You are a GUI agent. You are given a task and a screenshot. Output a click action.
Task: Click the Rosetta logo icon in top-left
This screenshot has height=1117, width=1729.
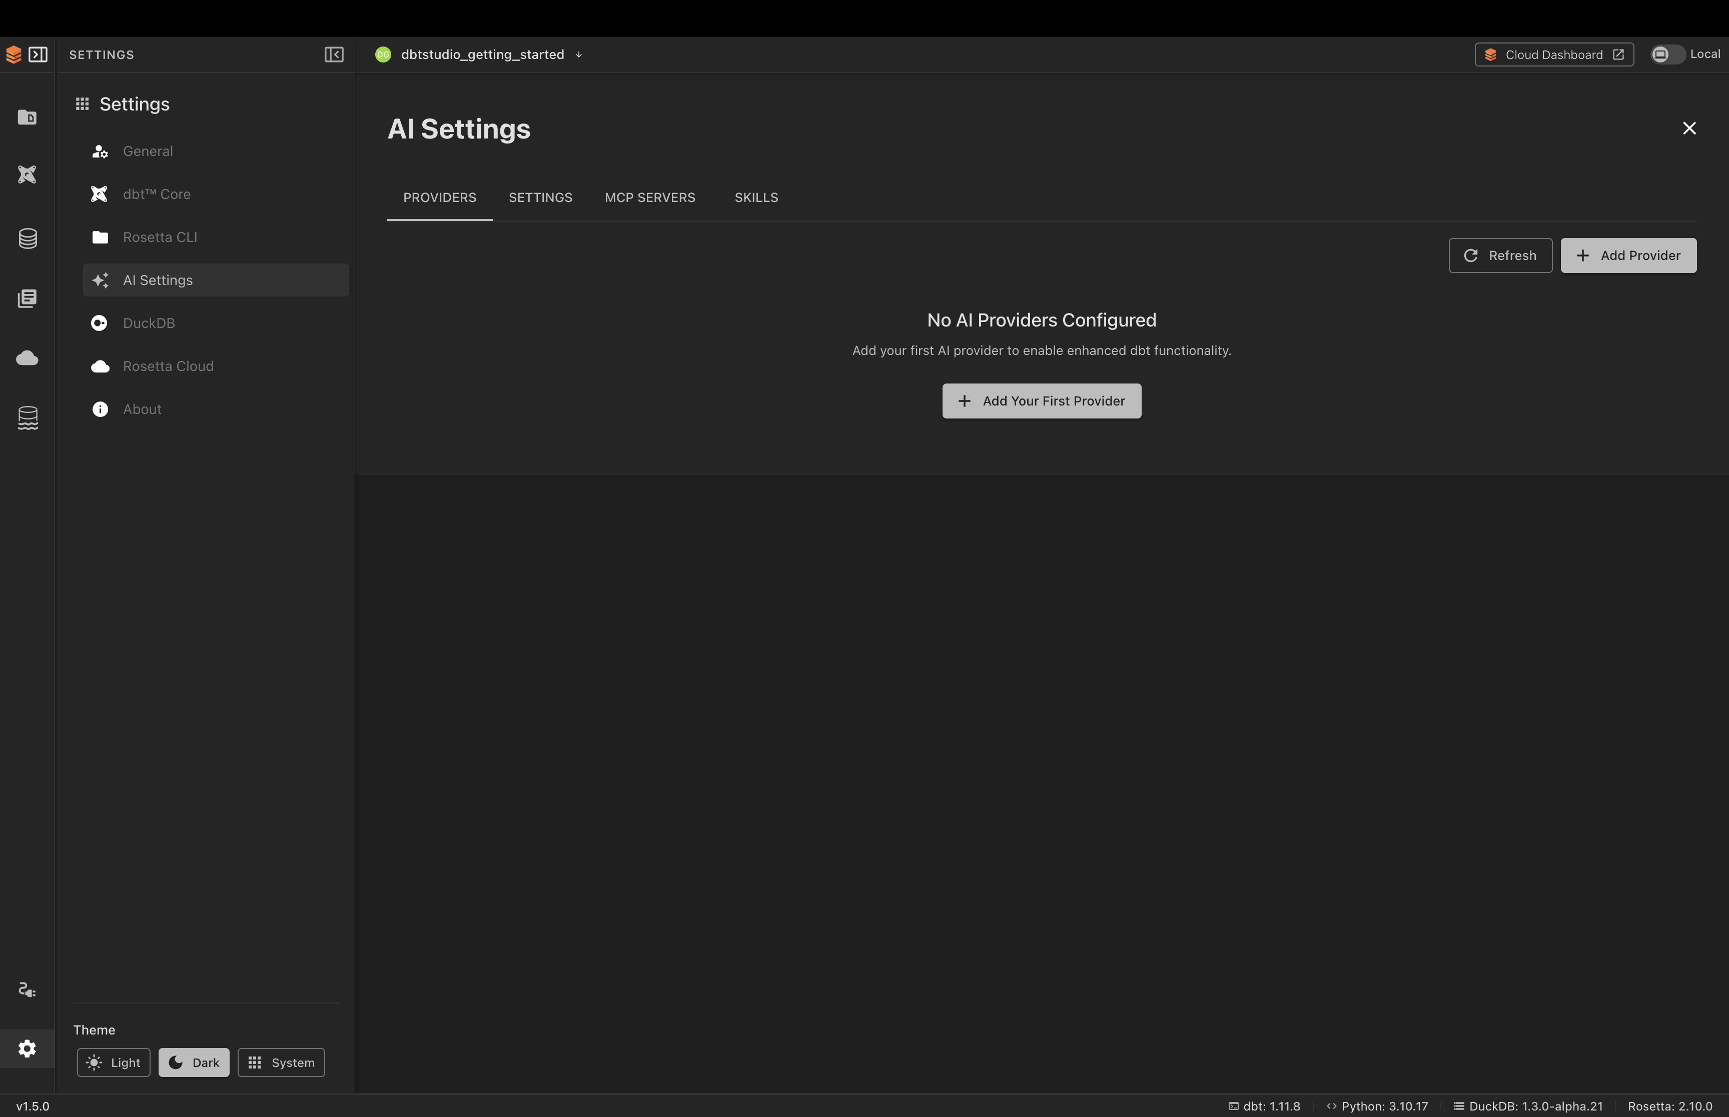pyautogui.click(x=14, y=54)
